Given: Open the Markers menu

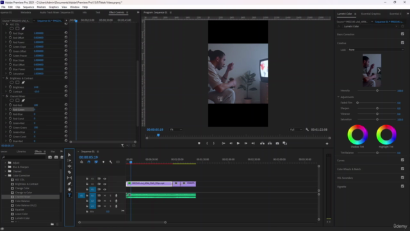Looking at the screenshot, I should coord(41,7).
